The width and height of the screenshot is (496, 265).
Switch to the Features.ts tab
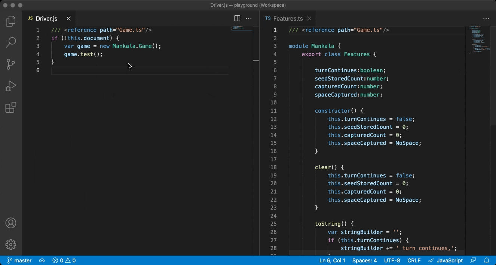288,18
